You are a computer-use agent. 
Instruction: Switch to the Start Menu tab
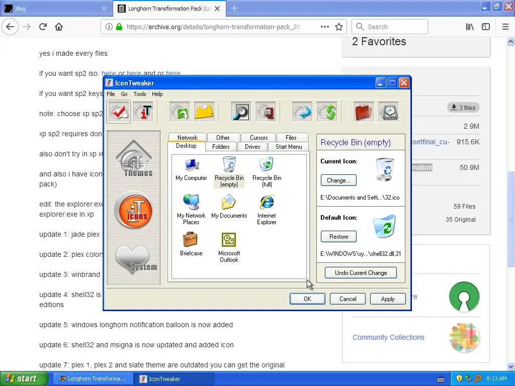click(289, 146)
